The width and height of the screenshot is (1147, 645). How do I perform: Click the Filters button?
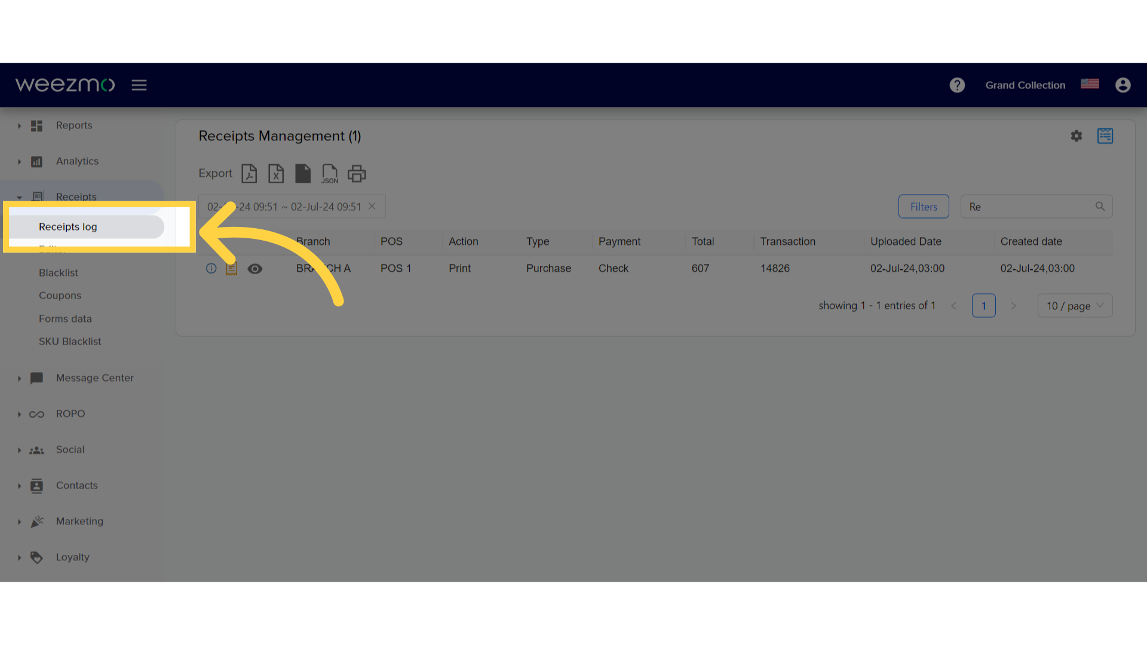[923, 206]
